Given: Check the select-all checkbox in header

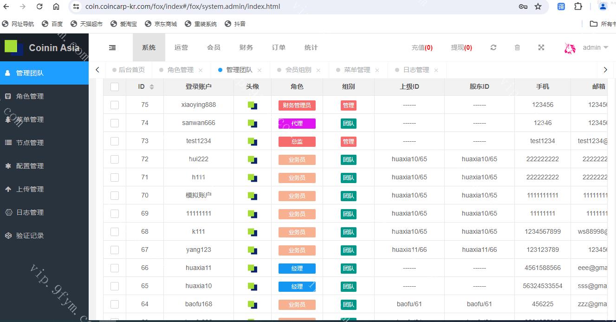Looking at the screenshot, I should pos(115,87).
